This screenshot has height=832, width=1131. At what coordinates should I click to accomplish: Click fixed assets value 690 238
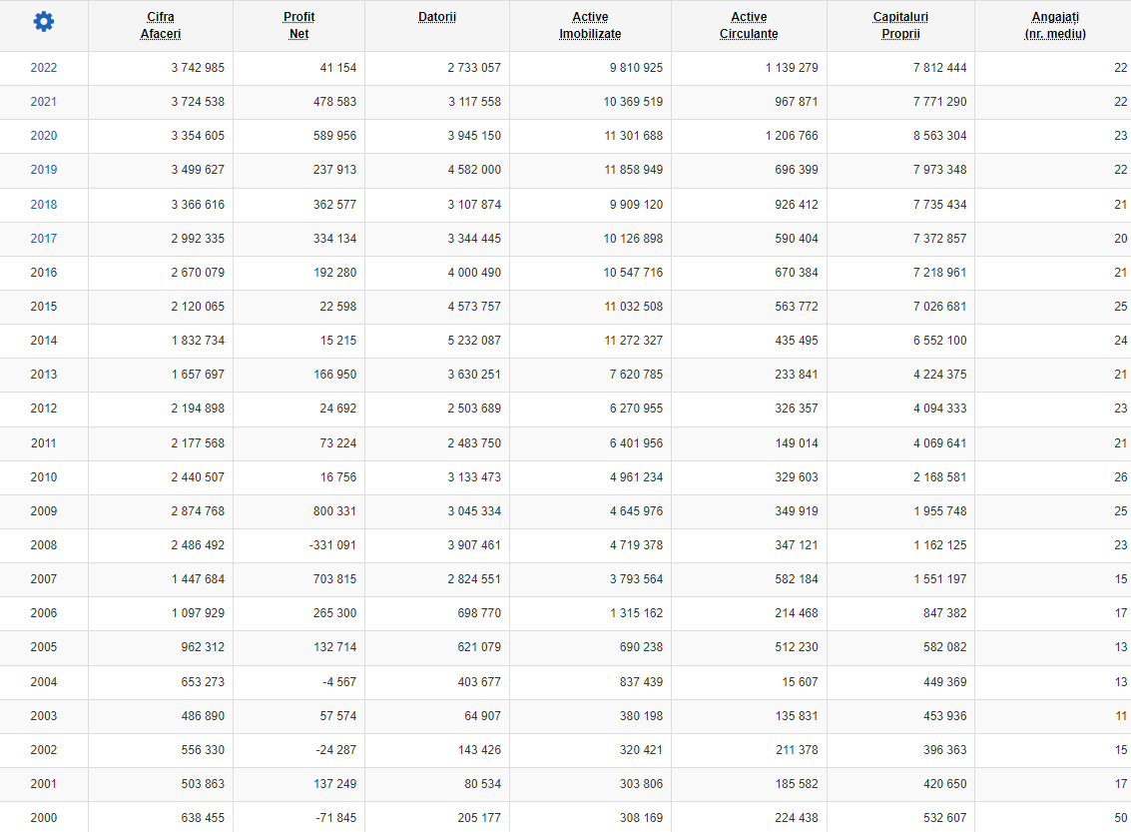[x=641, y=646]
